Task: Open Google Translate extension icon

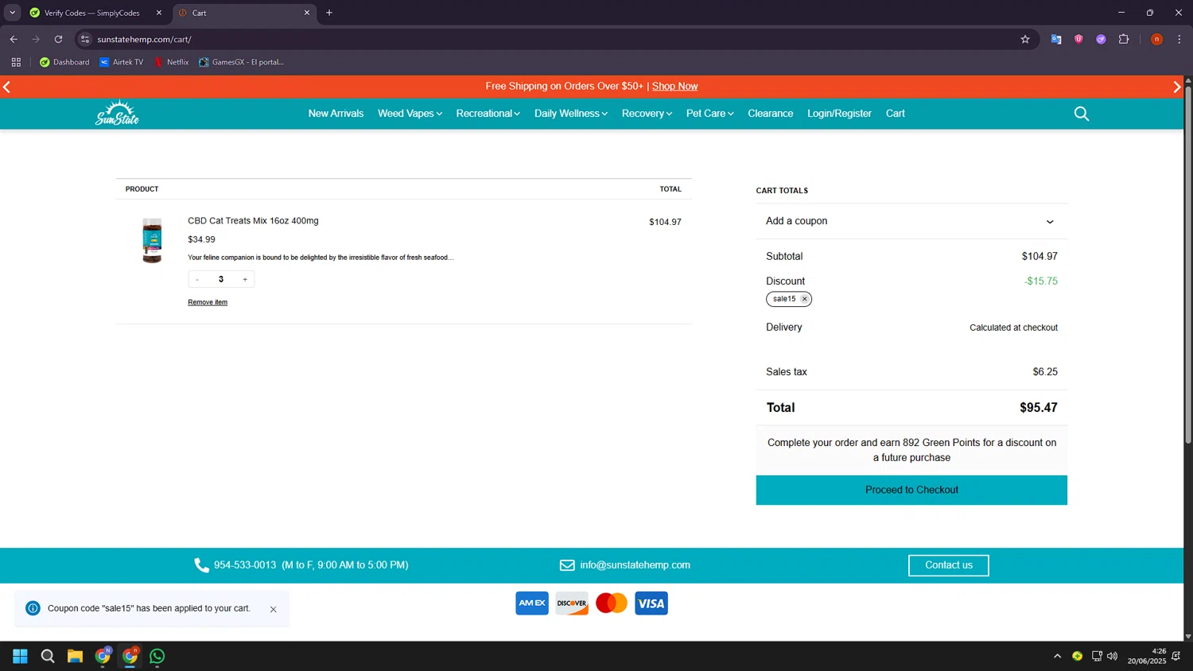Action: [x=1056, y=39]
